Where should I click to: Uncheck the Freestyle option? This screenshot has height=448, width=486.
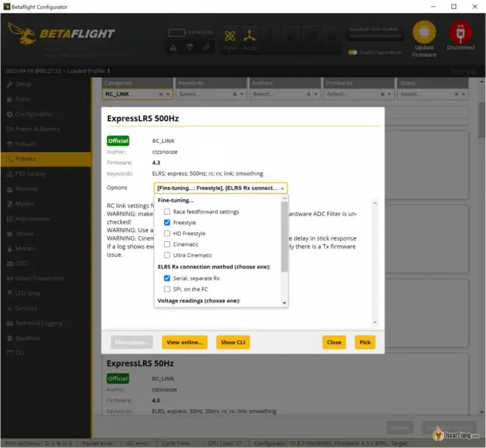[x=167, y=223]
